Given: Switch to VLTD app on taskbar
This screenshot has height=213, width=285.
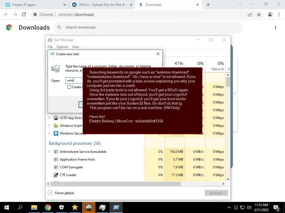Looking at the screenshot, I should point(89,207).
